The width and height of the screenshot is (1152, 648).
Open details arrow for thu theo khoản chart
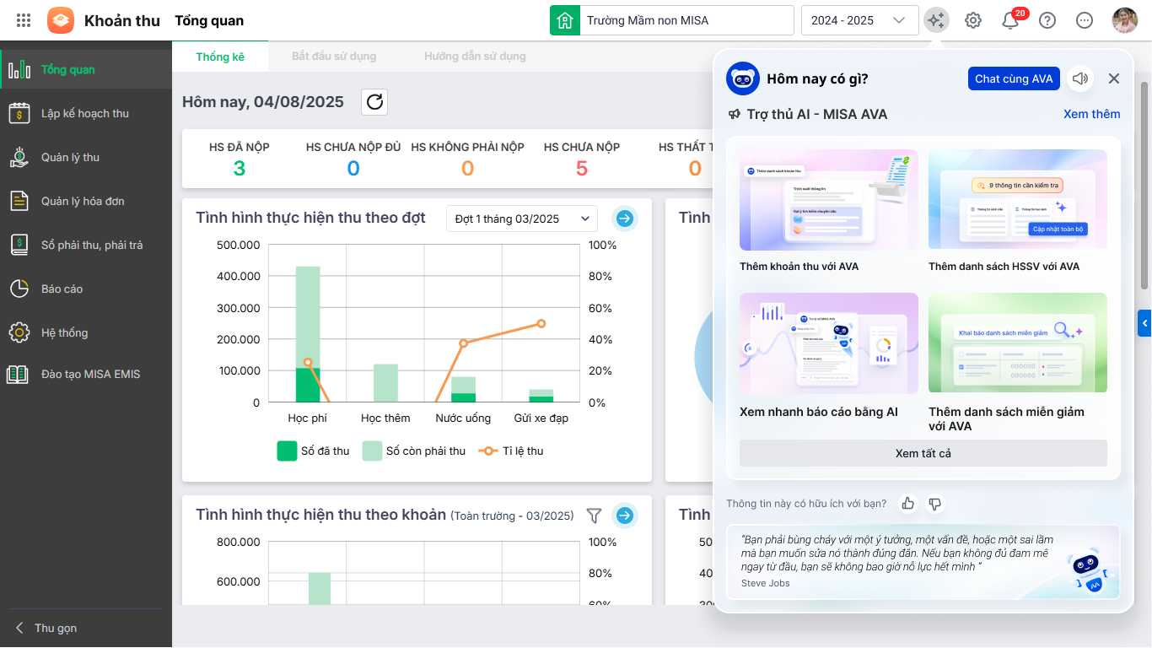click(x=625, y=515)
